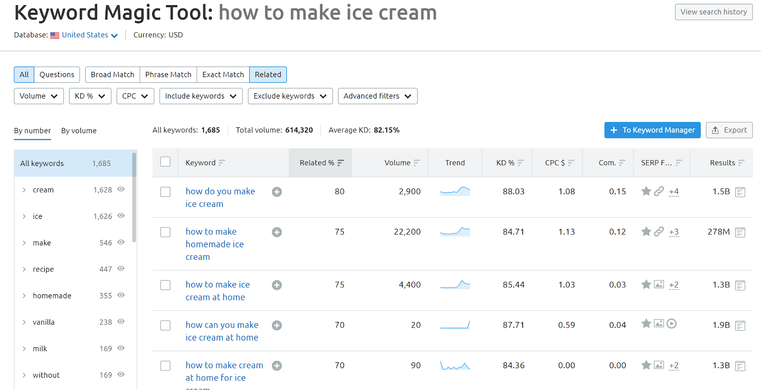Select the Questions tab

[57, 75]
